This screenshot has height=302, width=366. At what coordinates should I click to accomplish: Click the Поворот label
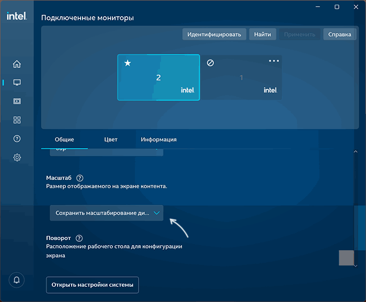pos(59,238)
